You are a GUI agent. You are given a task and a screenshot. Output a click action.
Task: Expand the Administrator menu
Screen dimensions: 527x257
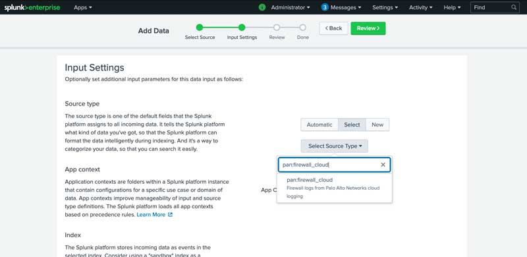(291, 7)
